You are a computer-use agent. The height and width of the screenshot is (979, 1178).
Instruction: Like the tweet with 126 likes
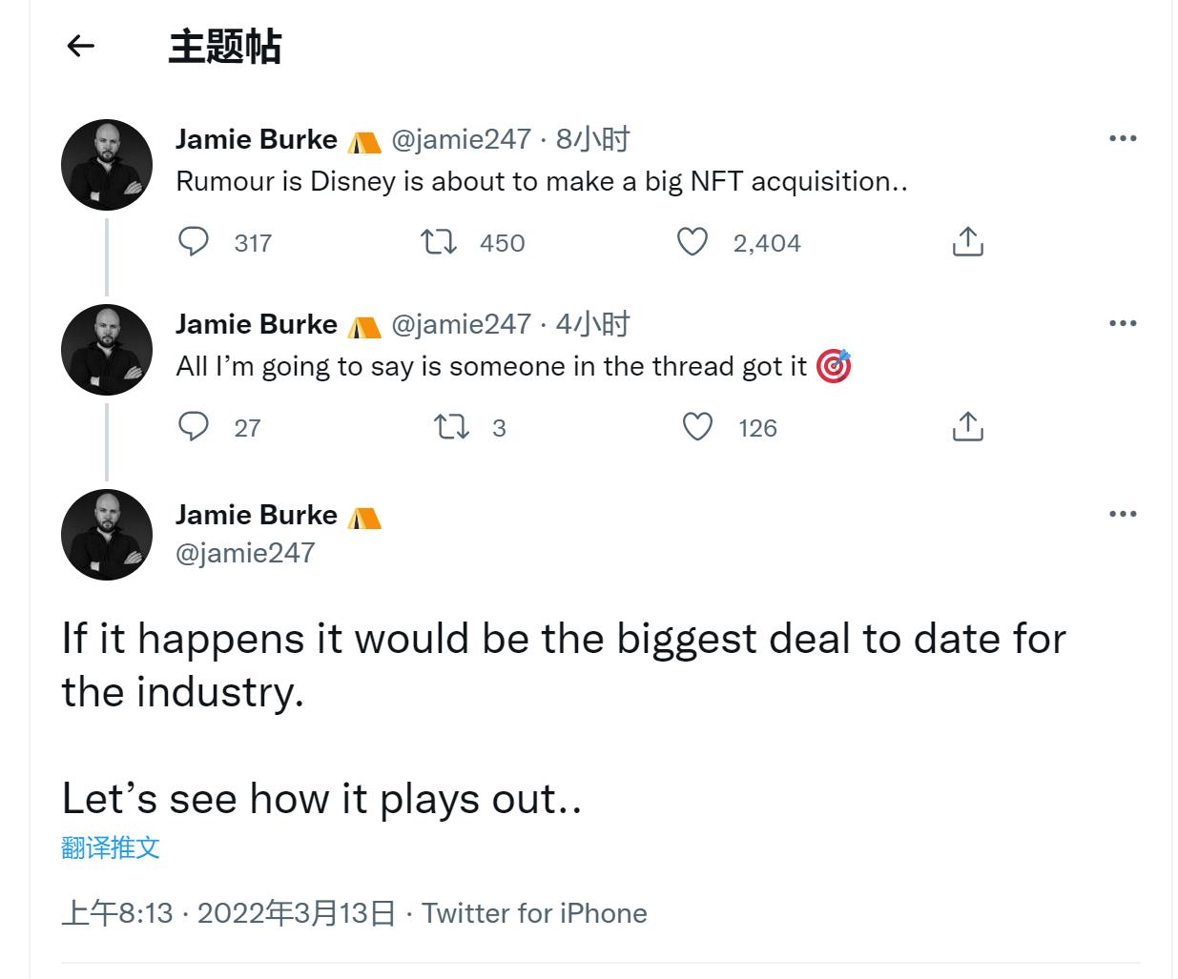pyautogui.click(x=698, y=427)
